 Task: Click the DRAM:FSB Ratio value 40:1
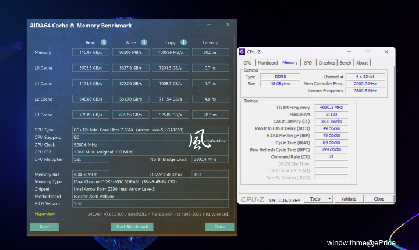point(210,174)
